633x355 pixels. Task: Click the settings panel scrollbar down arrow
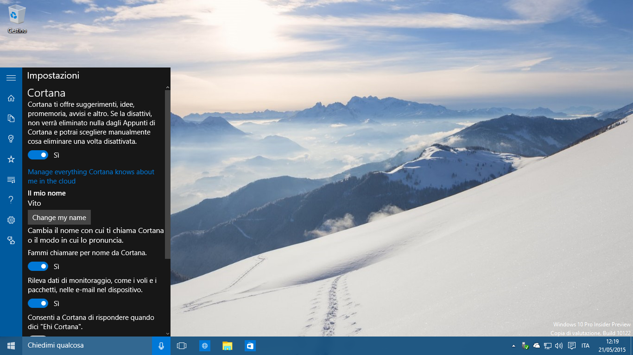[168, 333]
